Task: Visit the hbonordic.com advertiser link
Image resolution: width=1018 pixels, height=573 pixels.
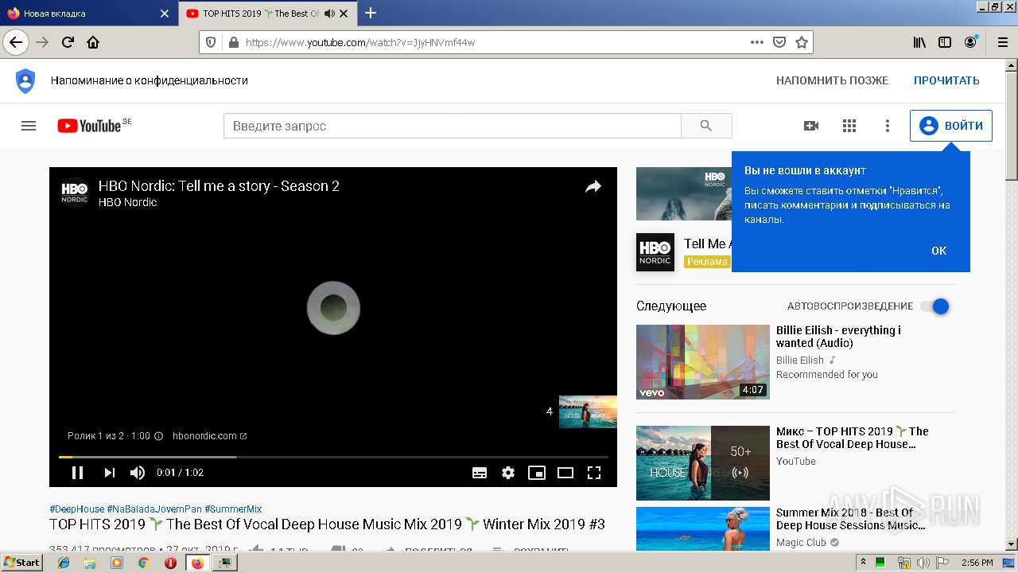Action: (x=210, y=436)
